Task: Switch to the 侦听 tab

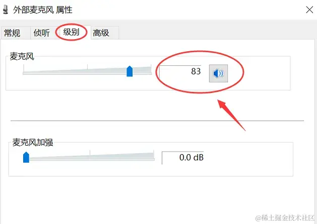Action: (x=42, y=33)
